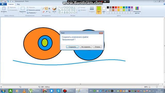Image resolution: width=165 pixels, height=93 pixels.
Task: Choose the Right arrow shape
Action: click(69, 10)
